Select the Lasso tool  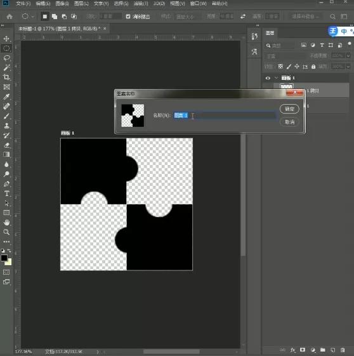[6, 58]
